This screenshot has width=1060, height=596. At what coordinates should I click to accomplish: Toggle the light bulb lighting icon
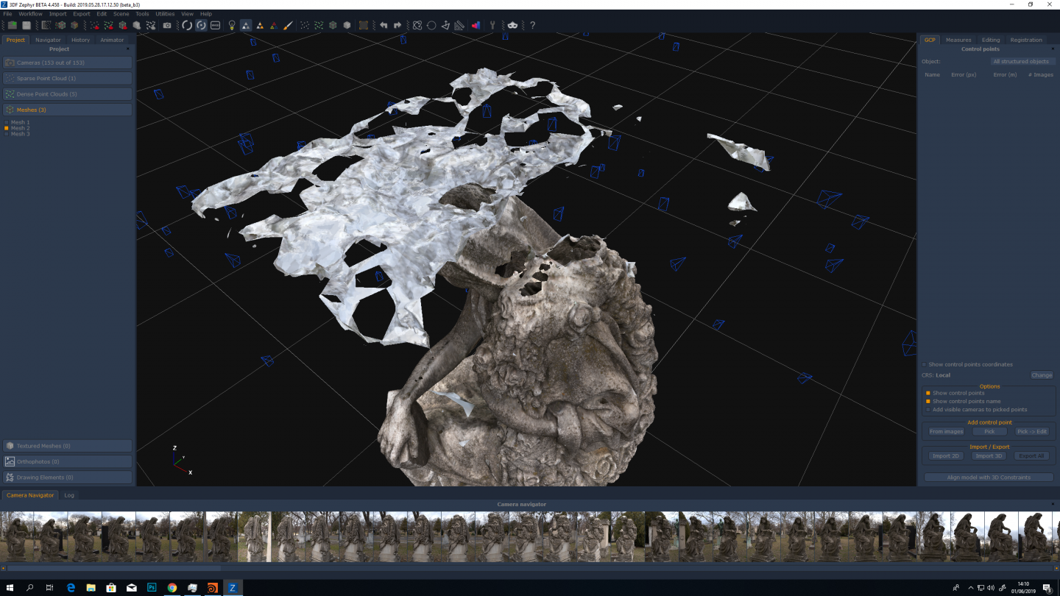[232, 25]
